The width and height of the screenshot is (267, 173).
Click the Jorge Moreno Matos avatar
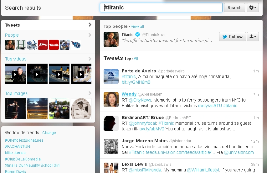[111, 146]
